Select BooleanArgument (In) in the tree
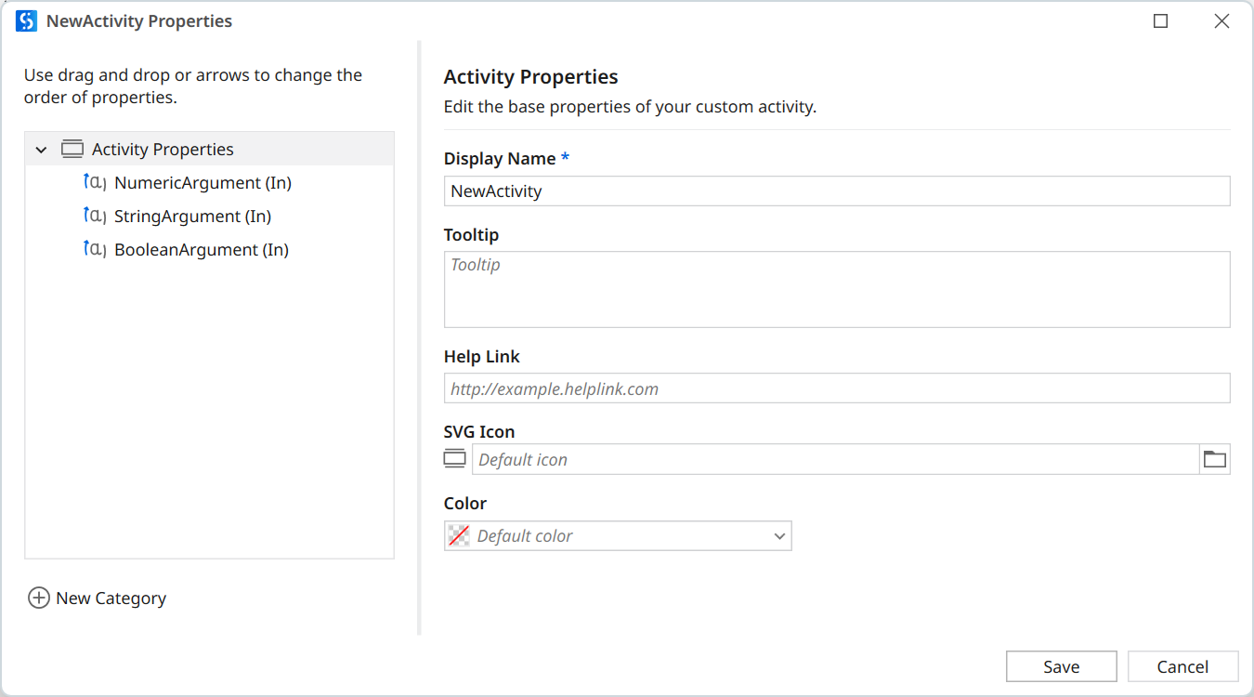 [x=201, y=250]
